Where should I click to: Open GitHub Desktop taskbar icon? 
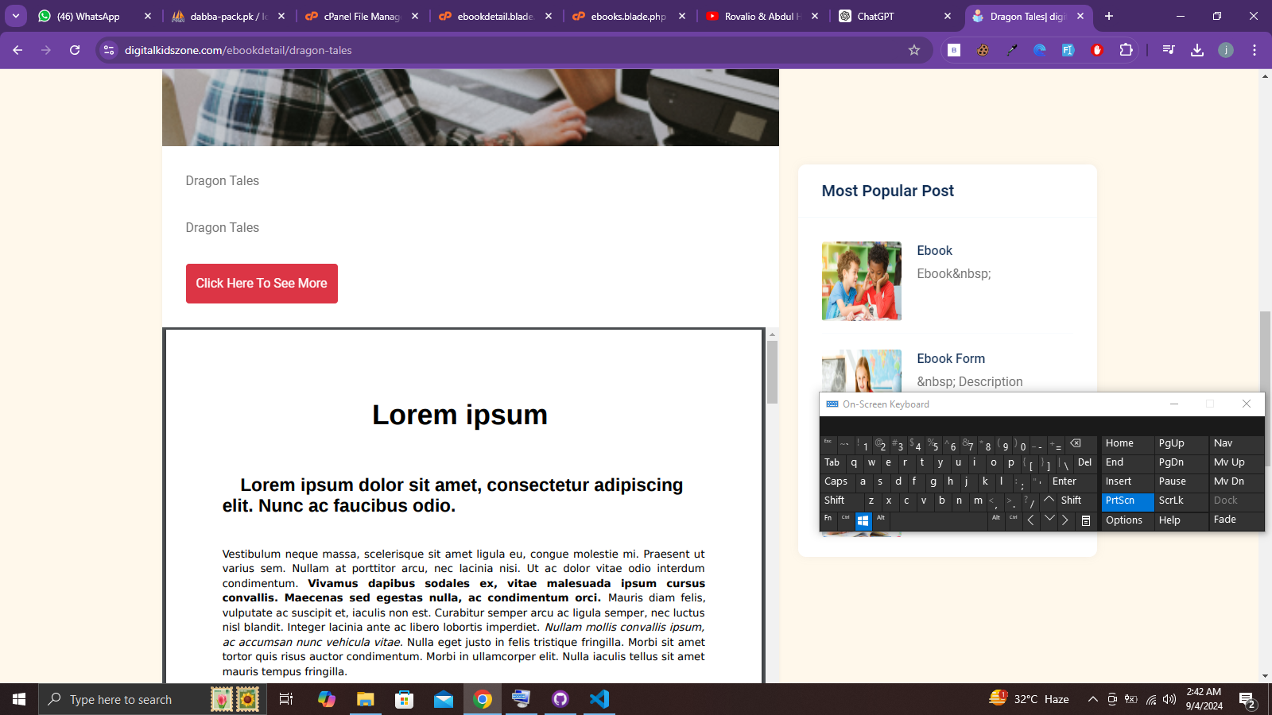coord(560,699)
